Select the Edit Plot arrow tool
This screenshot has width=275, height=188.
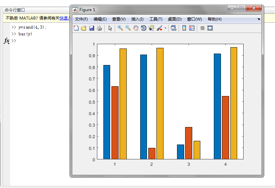(x=110, y=28)
